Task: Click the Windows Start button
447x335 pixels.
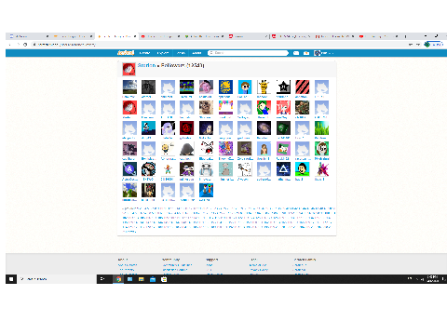Action: [x=11, y=279]
